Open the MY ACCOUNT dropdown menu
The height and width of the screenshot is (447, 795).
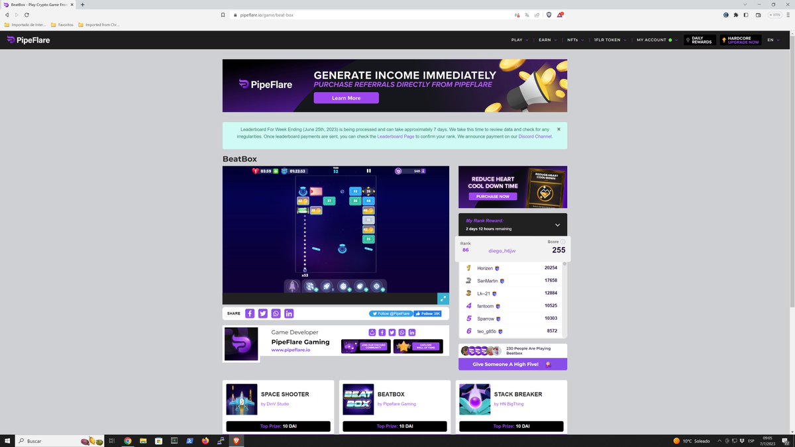click(657, 40)
